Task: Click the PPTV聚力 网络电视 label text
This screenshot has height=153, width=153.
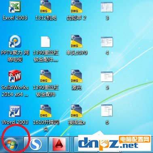Action: (15, 56)
